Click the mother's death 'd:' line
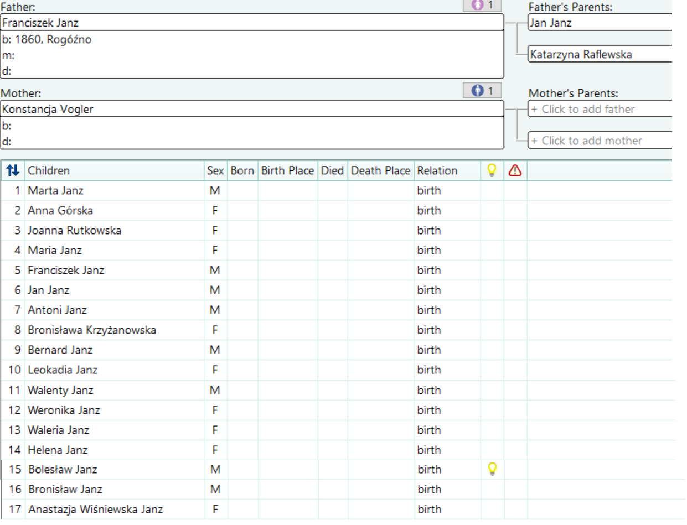Viewport: 687px width, 525px height. pyautogui.click(x=252, y=141)
